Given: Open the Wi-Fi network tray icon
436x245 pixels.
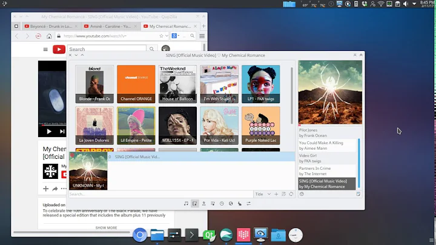Looking at the screenshot, I should [381, 4].
